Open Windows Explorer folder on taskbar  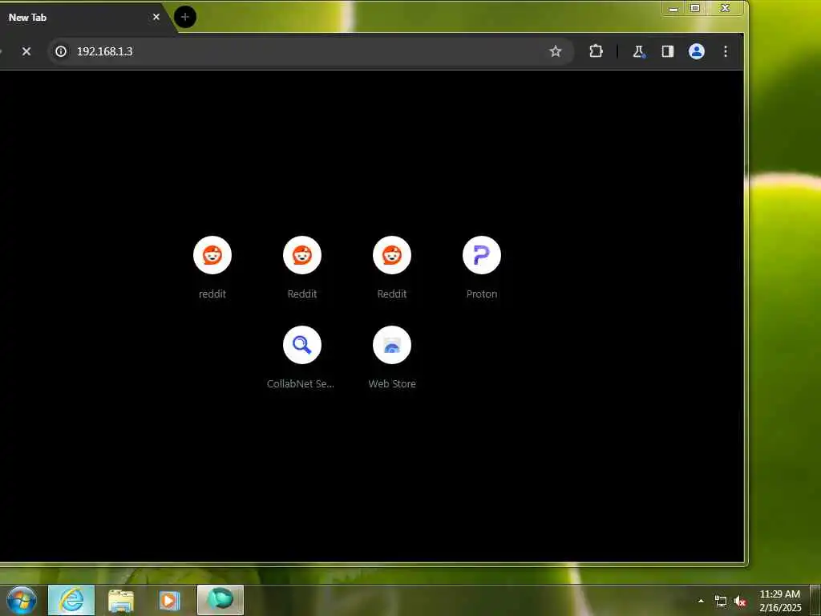121,600
